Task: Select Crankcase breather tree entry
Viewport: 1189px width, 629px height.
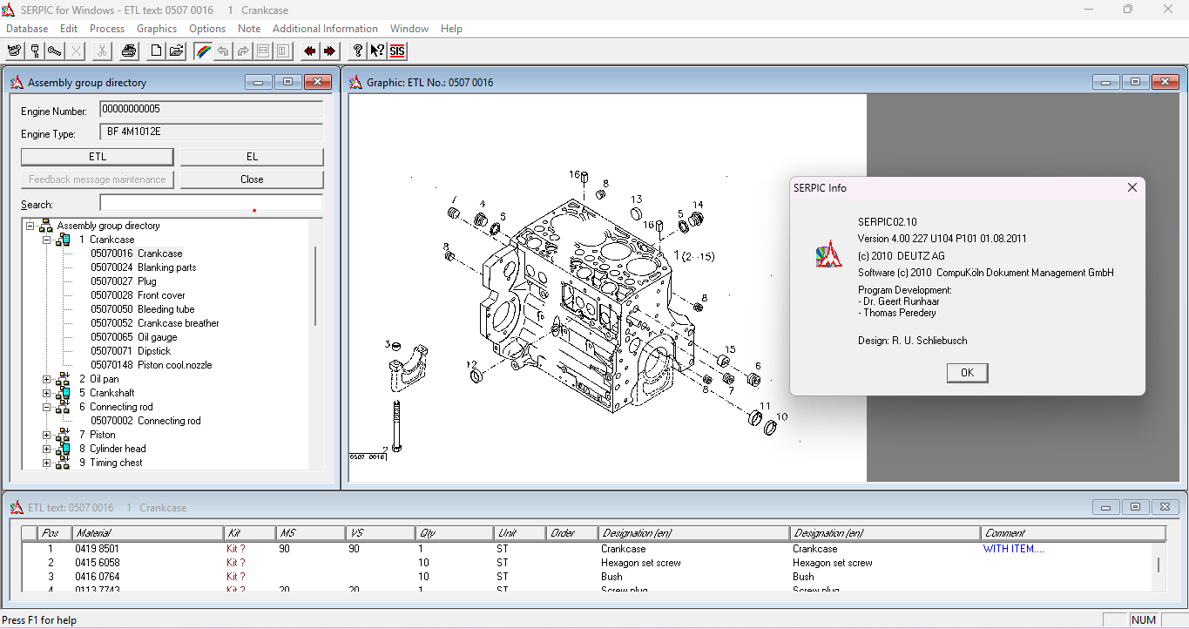Action: click(x=155, y=323)
